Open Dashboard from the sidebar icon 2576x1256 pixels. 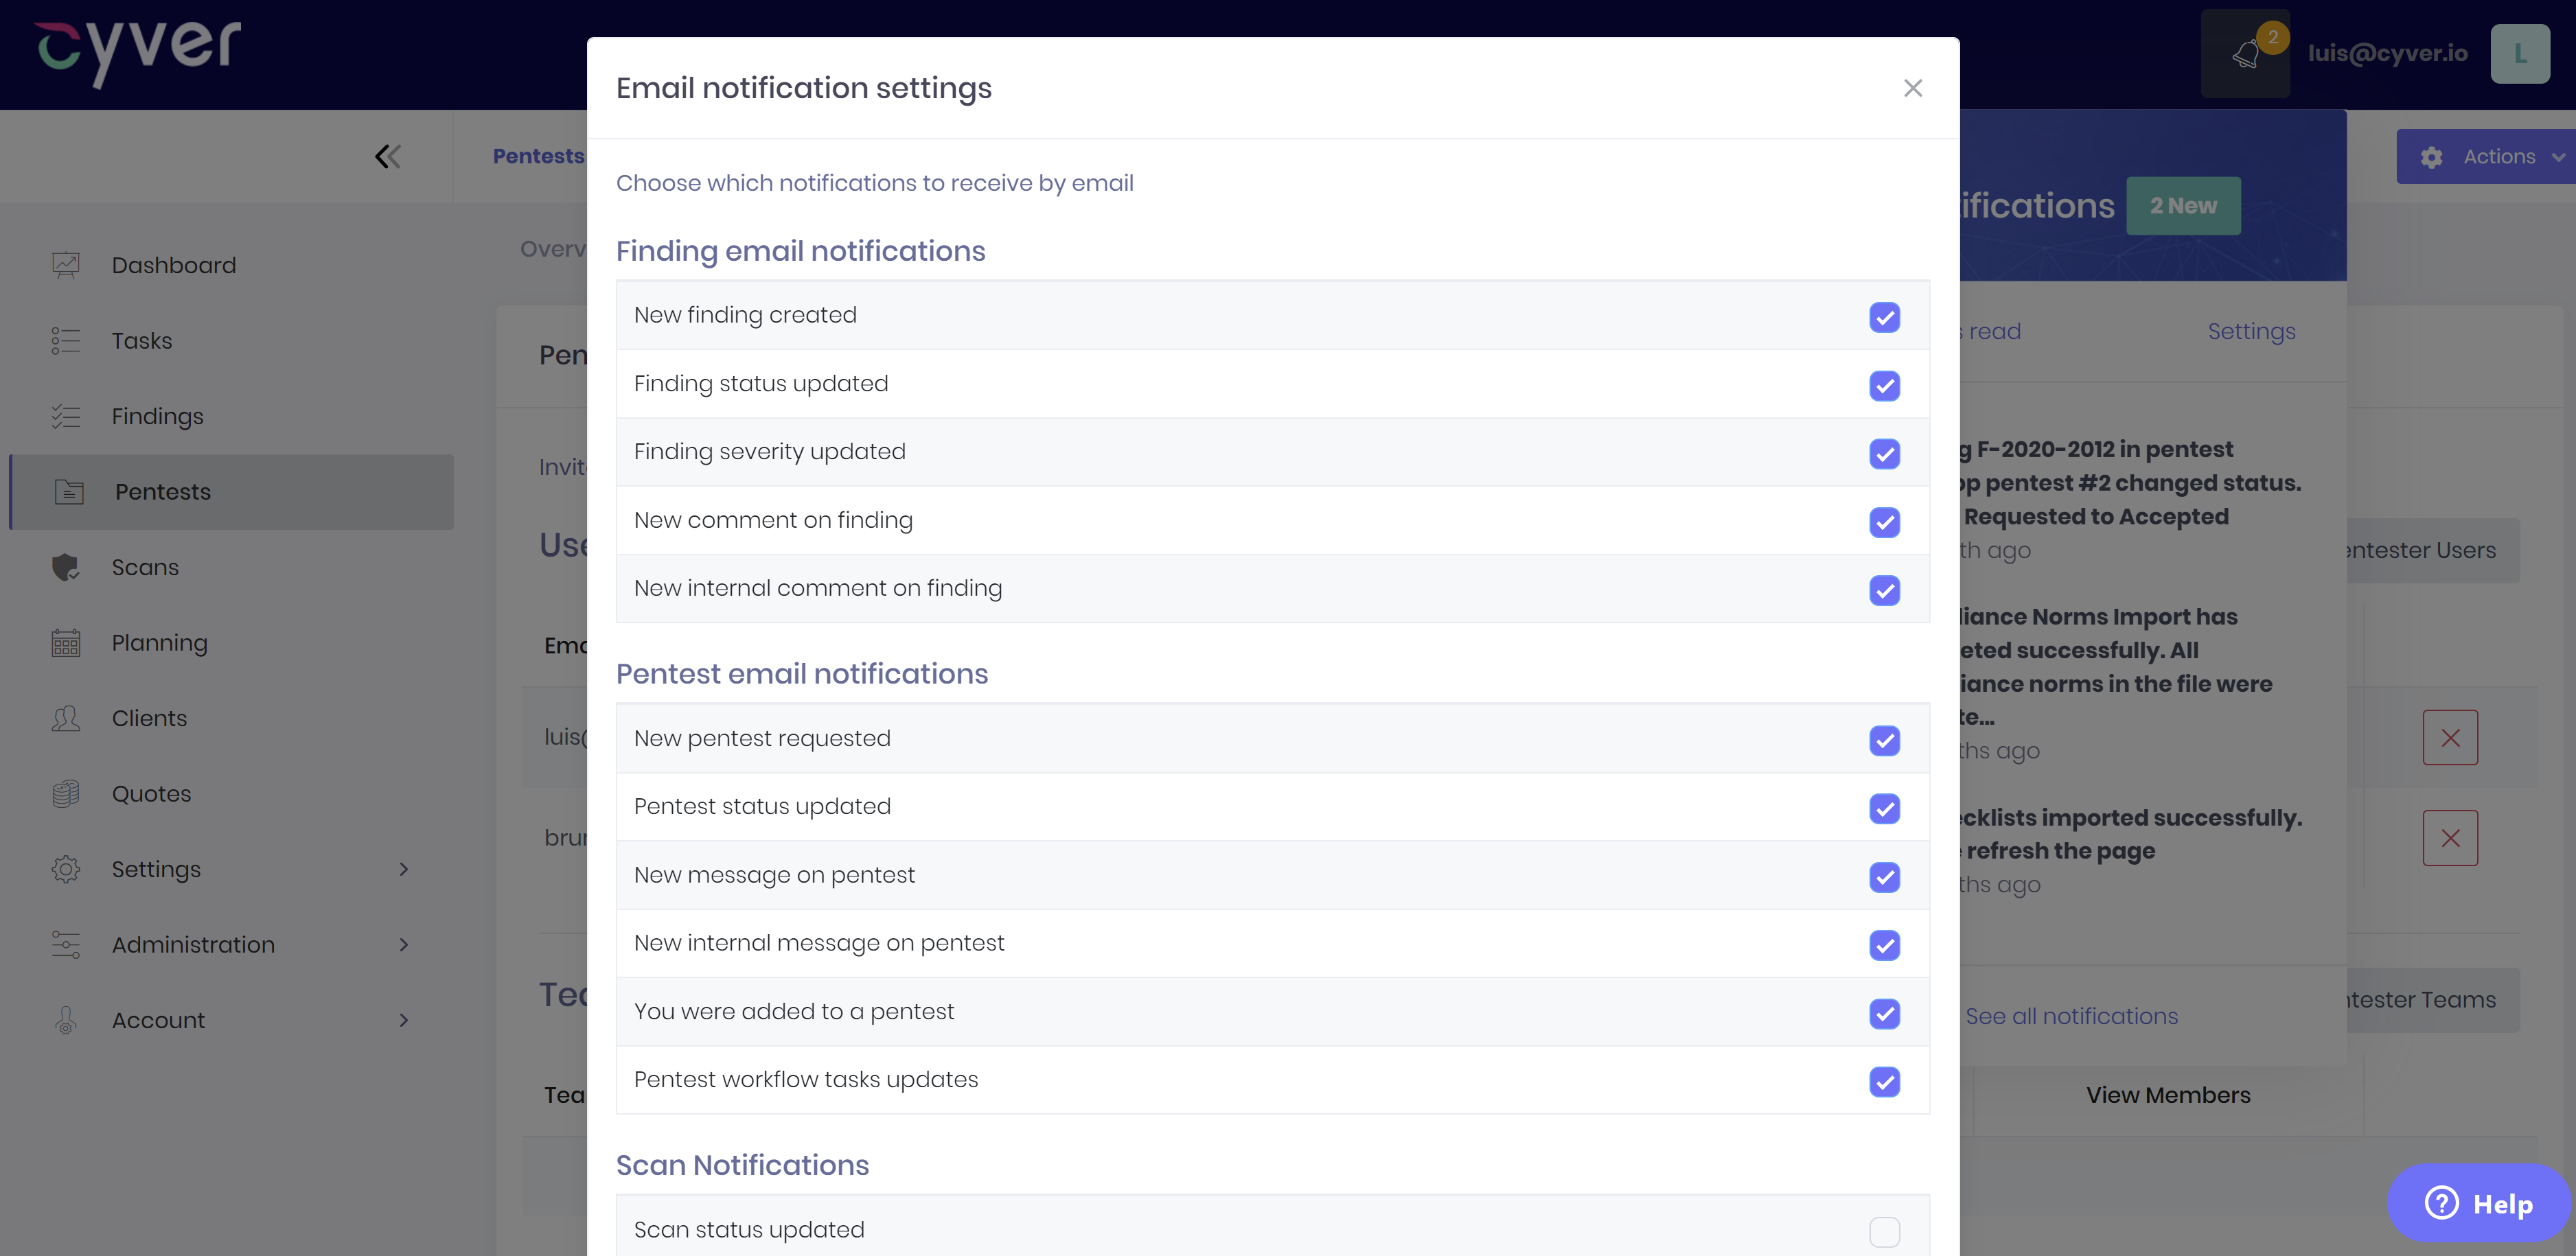coord(66,265)
